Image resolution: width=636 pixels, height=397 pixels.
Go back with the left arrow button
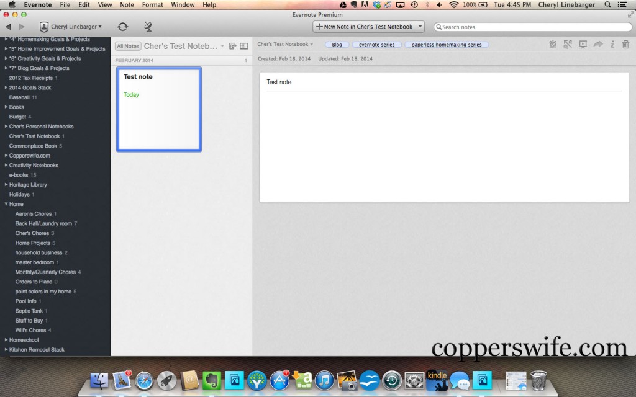point(8,27)
